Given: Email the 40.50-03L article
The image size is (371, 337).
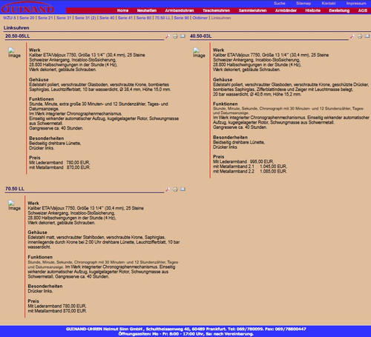Looking at the screenshot, I should [367, 36].
